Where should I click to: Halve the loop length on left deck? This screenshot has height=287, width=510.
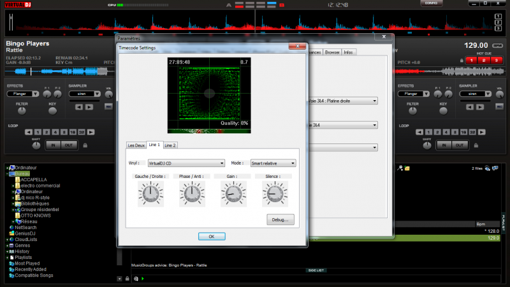point(29,132)
